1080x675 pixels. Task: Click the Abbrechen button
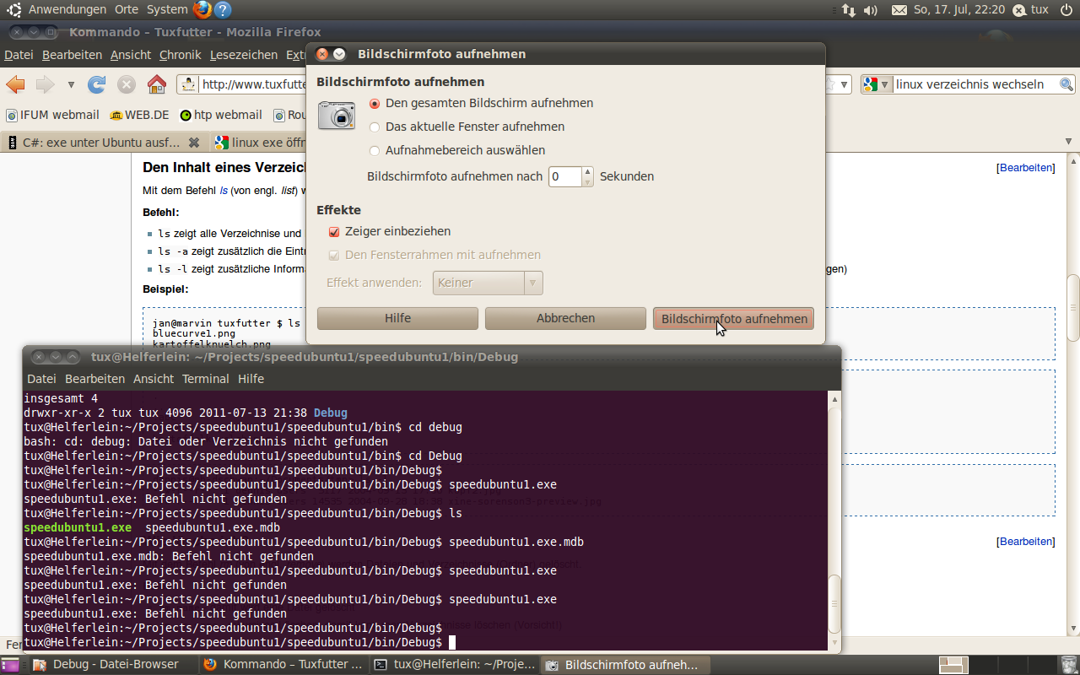point(565,318)
